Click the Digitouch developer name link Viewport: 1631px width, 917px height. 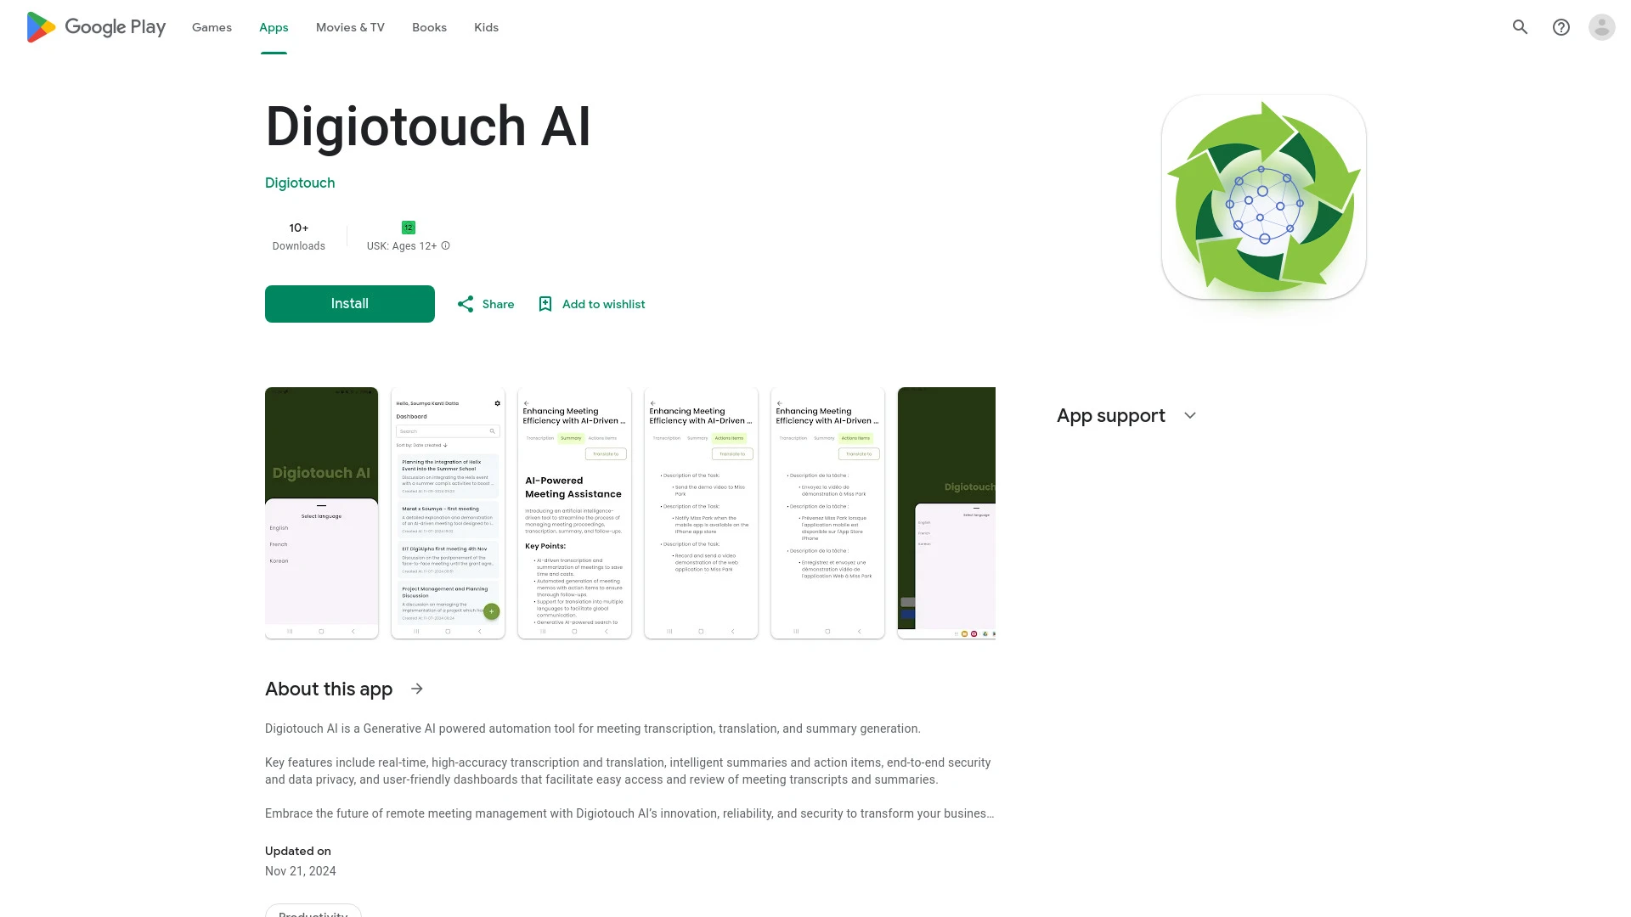pos(299,183)
